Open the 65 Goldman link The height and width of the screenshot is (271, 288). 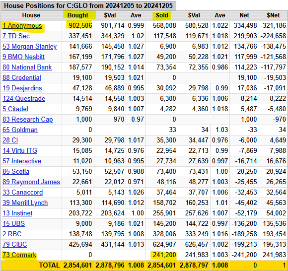click(x=20, y=130)
